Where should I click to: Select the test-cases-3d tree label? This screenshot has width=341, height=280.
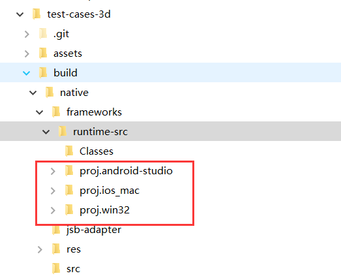coord(79,14)
